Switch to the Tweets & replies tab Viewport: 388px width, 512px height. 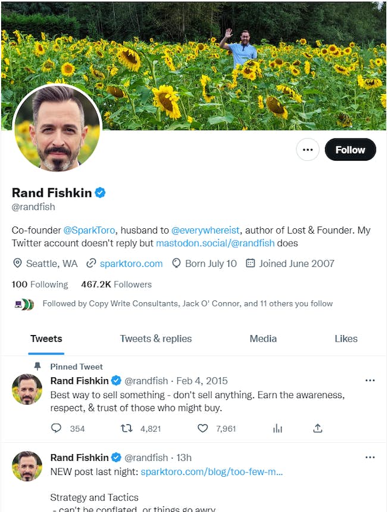click(155, 339)
